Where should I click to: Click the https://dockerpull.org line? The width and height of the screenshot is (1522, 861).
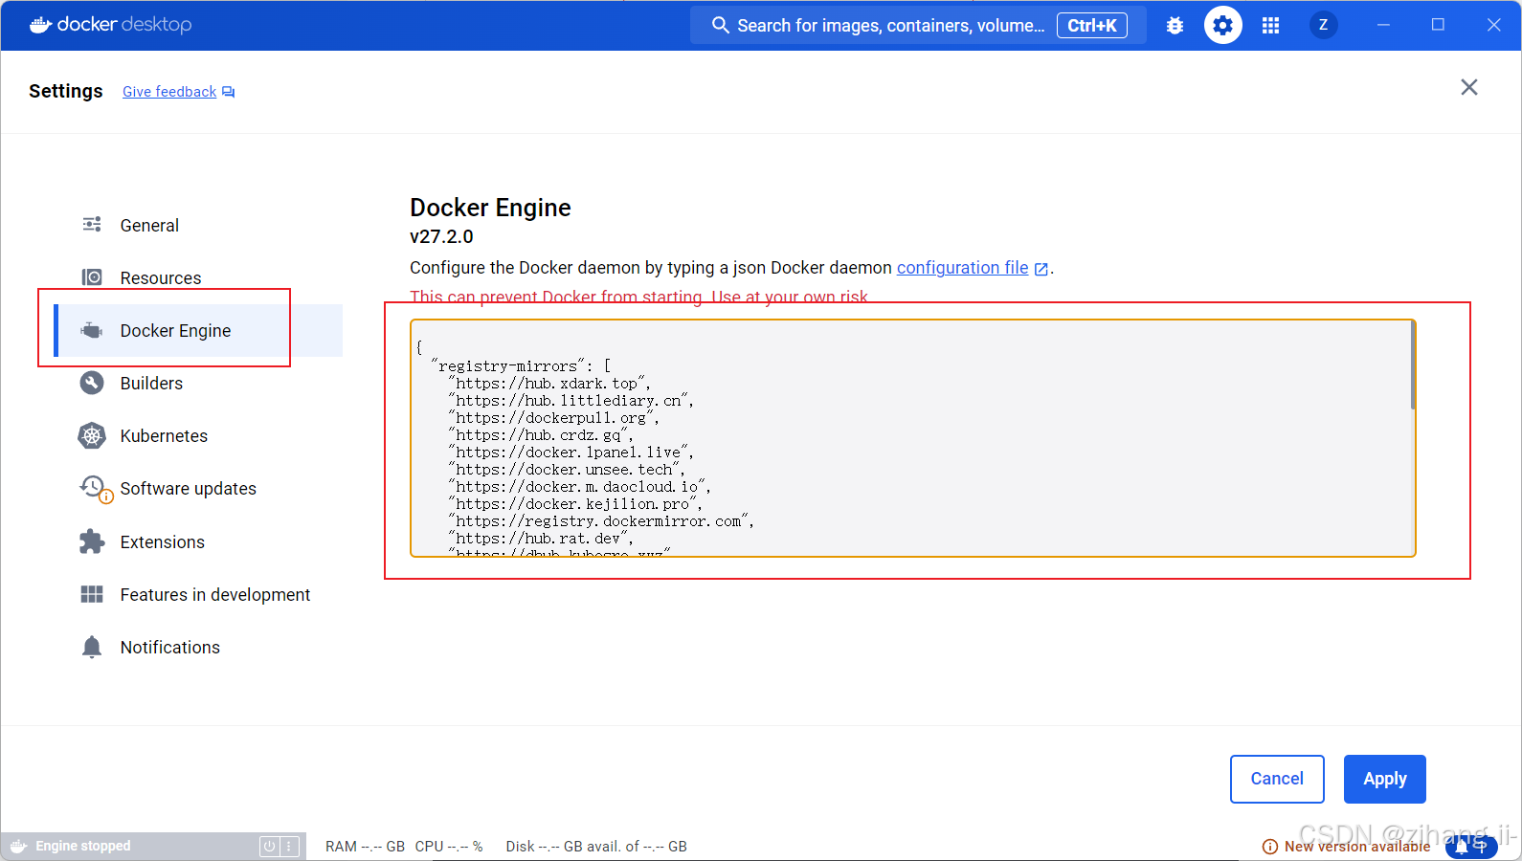tap(554, 418)
